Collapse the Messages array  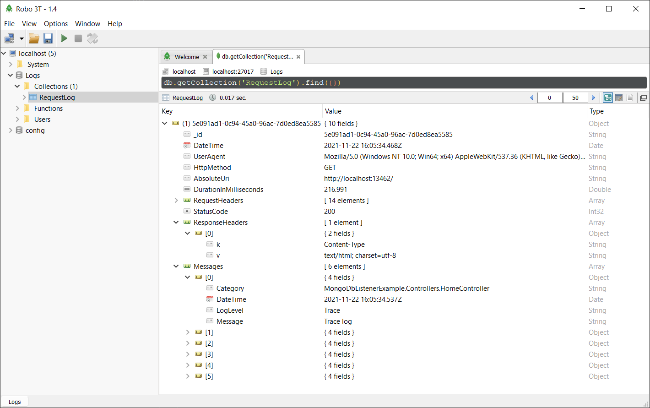(x=177, y=266)
